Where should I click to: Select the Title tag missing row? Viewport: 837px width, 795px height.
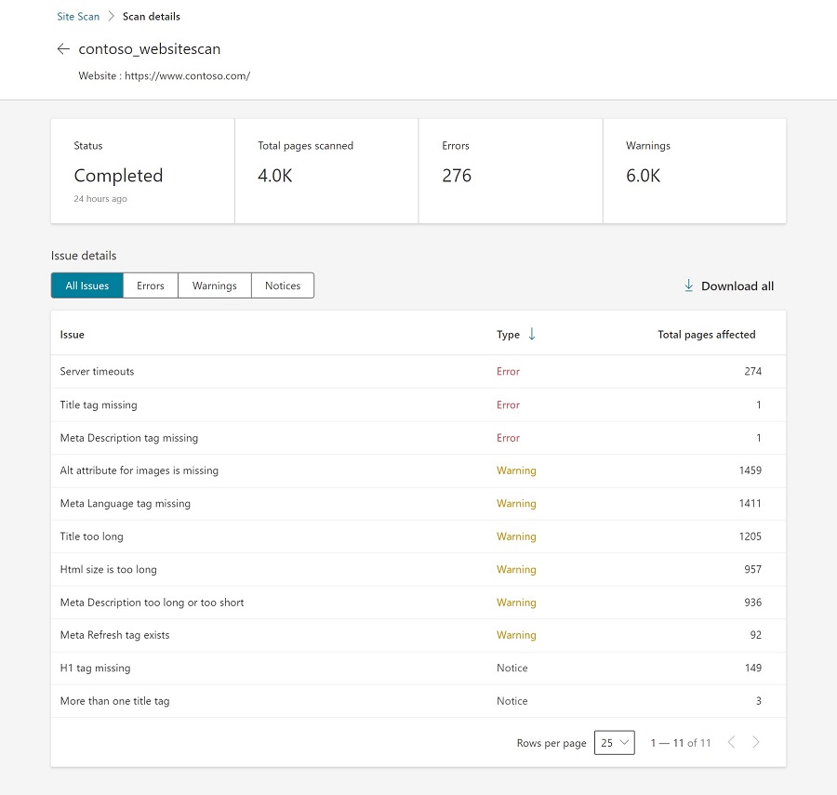tap(99, 404)
